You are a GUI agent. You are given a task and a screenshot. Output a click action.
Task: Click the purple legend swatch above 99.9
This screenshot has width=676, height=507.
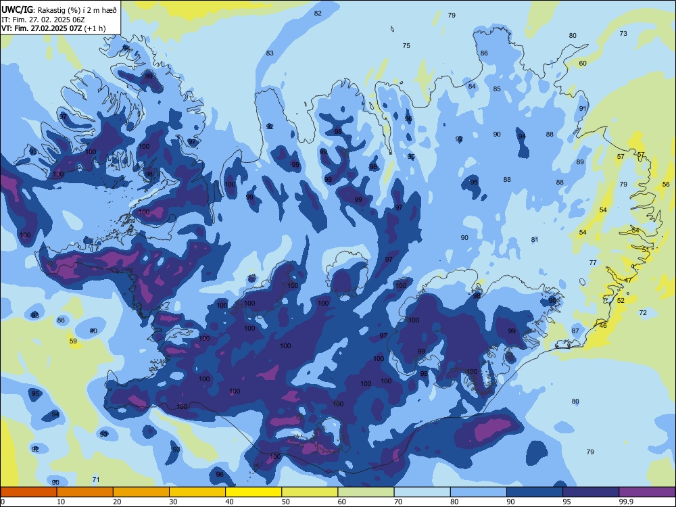point(647,492)
